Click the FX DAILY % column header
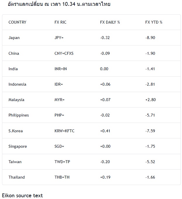This screenshot has width=182, height=199. point(110,22)
